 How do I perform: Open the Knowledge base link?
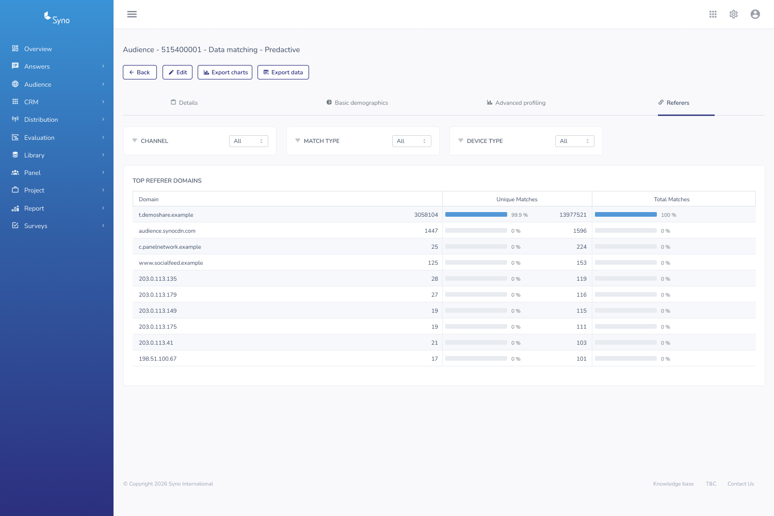(673, 483)
